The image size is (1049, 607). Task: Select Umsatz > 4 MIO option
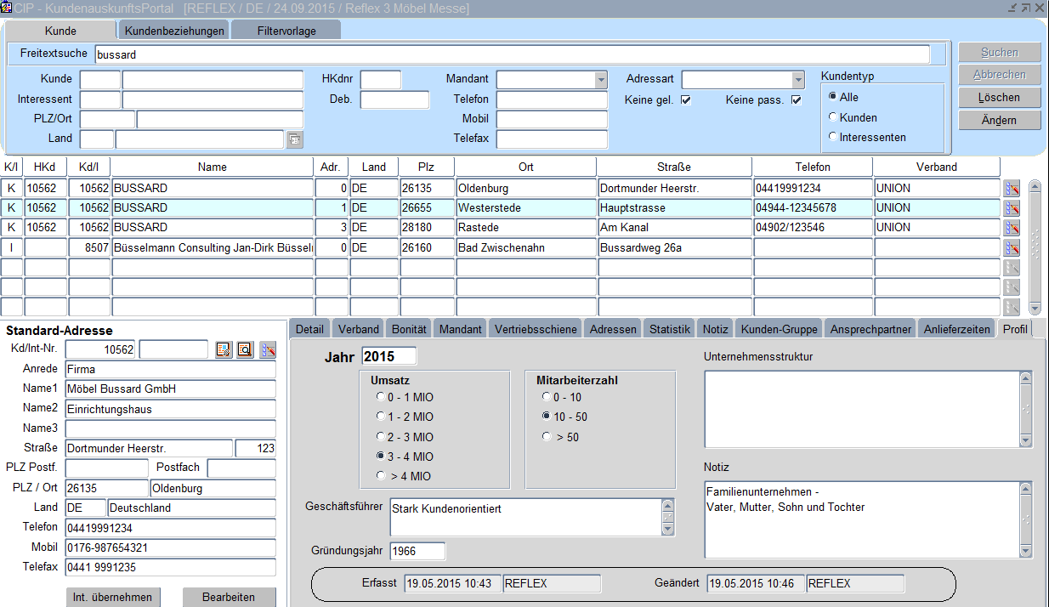380,476
